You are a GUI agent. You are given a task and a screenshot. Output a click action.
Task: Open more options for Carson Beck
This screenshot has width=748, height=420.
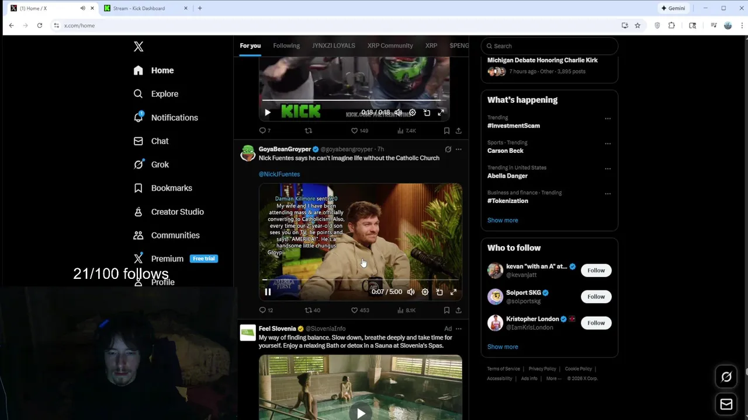pos(608,143)
